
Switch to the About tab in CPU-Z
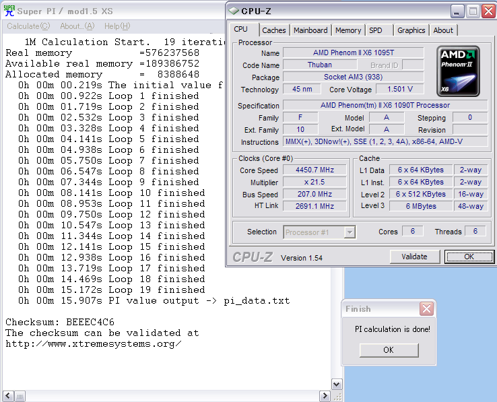[x=443, y=30]
